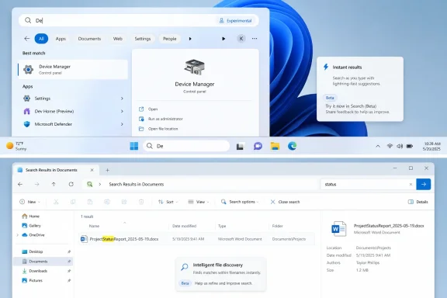Screen dimensions: 447x298
Task: Select Gallery in the navigation pane
Action: (x=35, y=226)
